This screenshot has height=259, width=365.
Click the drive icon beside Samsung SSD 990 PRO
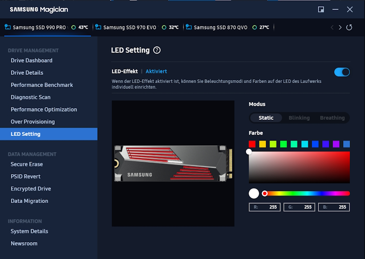[8, 27]
